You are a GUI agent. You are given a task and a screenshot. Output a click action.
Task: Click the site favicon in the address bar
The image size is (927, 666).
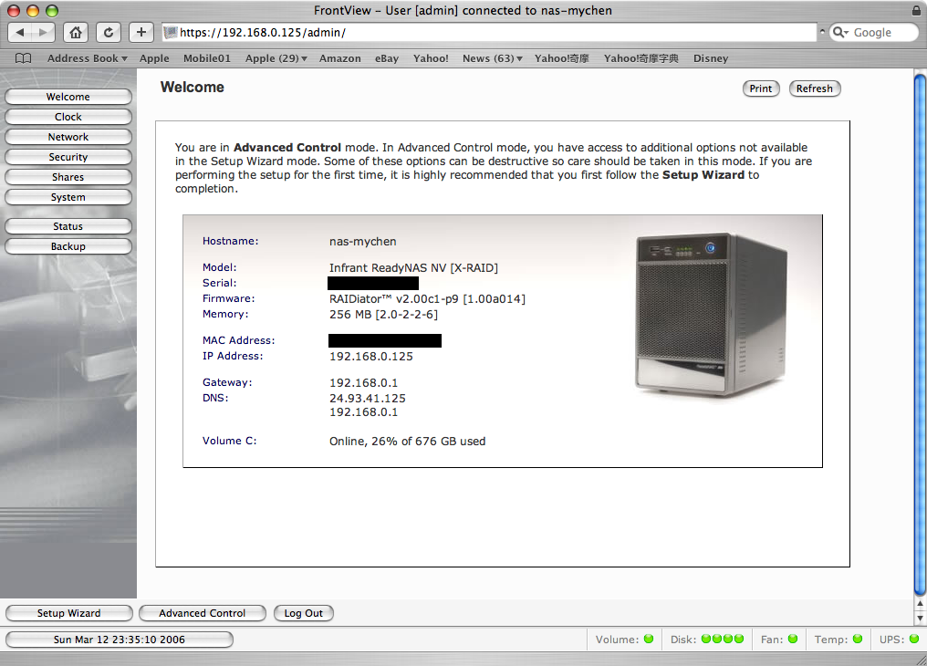coord(171,33)
